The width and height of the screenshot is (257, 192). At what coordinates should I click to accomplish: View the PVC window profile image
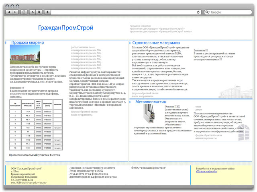[x=149, y=114]
